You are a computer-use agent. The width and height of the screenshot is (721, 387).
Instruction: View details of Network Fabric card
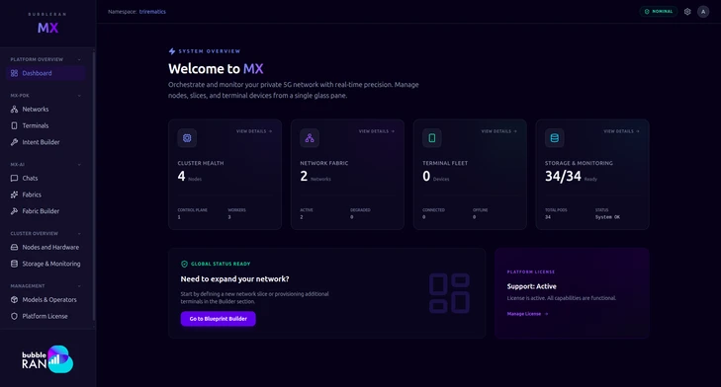377,131
